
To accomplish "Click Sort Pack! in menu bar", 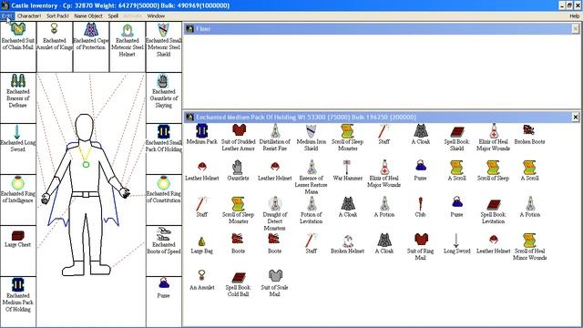I will tap(57, 16).
